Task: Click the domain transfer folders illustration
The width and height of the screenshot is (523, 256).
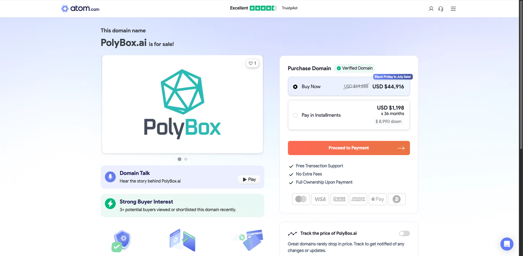Action: pyautogui.click(x=182, y=240)
